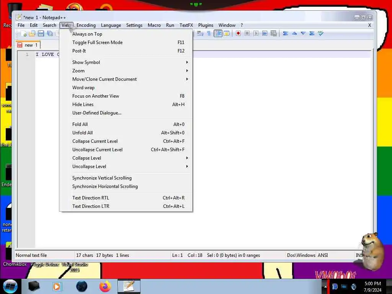Toggle Always on Top
This screenshot has height=294, width=392.
pyautogui.click(x=126, y=34)
